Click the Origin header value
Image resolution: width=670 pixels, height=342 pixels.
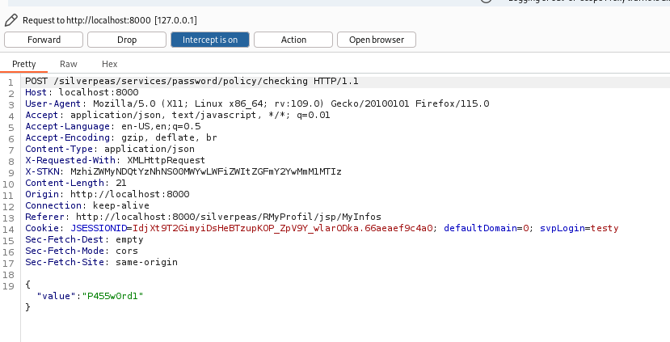[x=130, y=195]
